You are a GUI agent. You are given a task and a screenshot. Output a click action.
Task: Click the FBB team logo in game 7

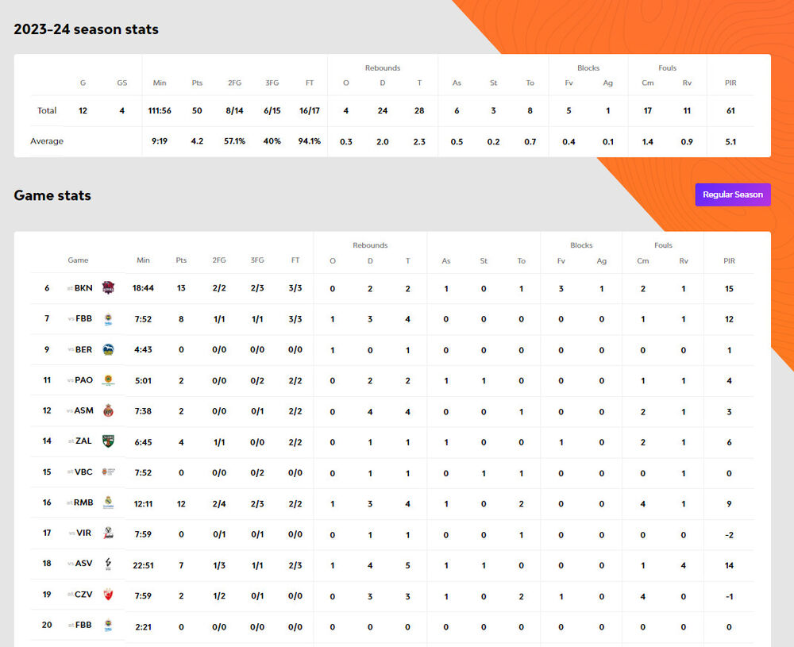point(108,319)
